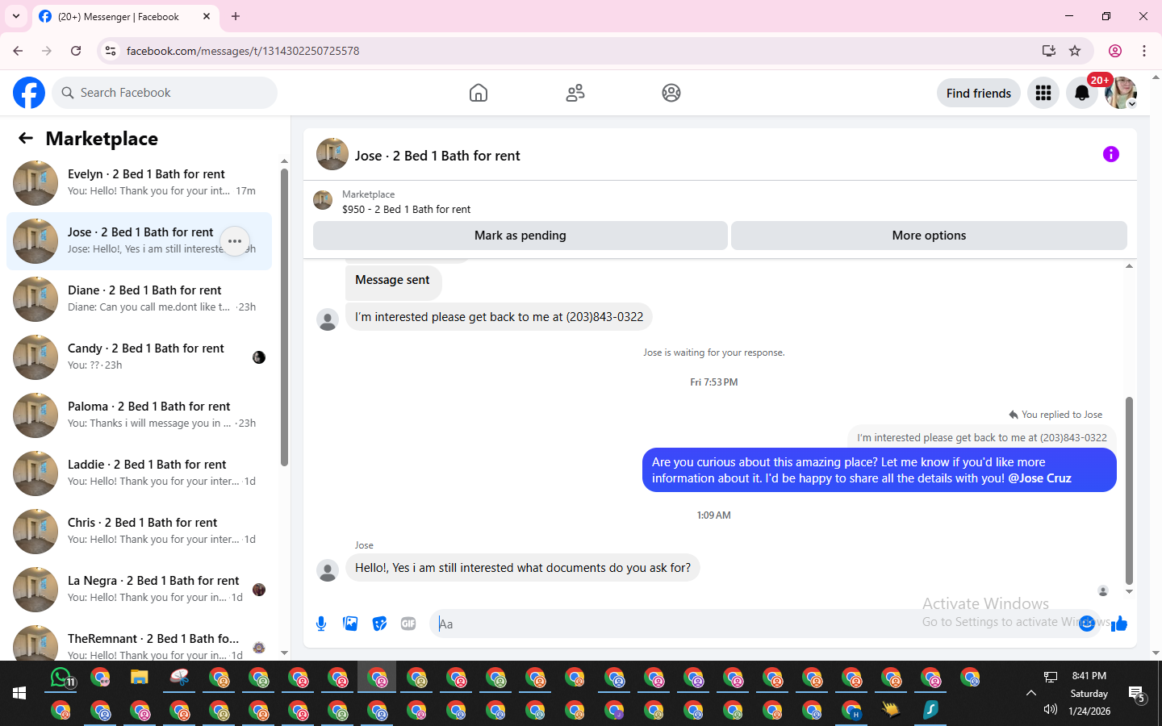Click the Jose 2 Bed 1 Bath header title
The height and width of the screenshot is (726, 1162).
pos(437,156)
